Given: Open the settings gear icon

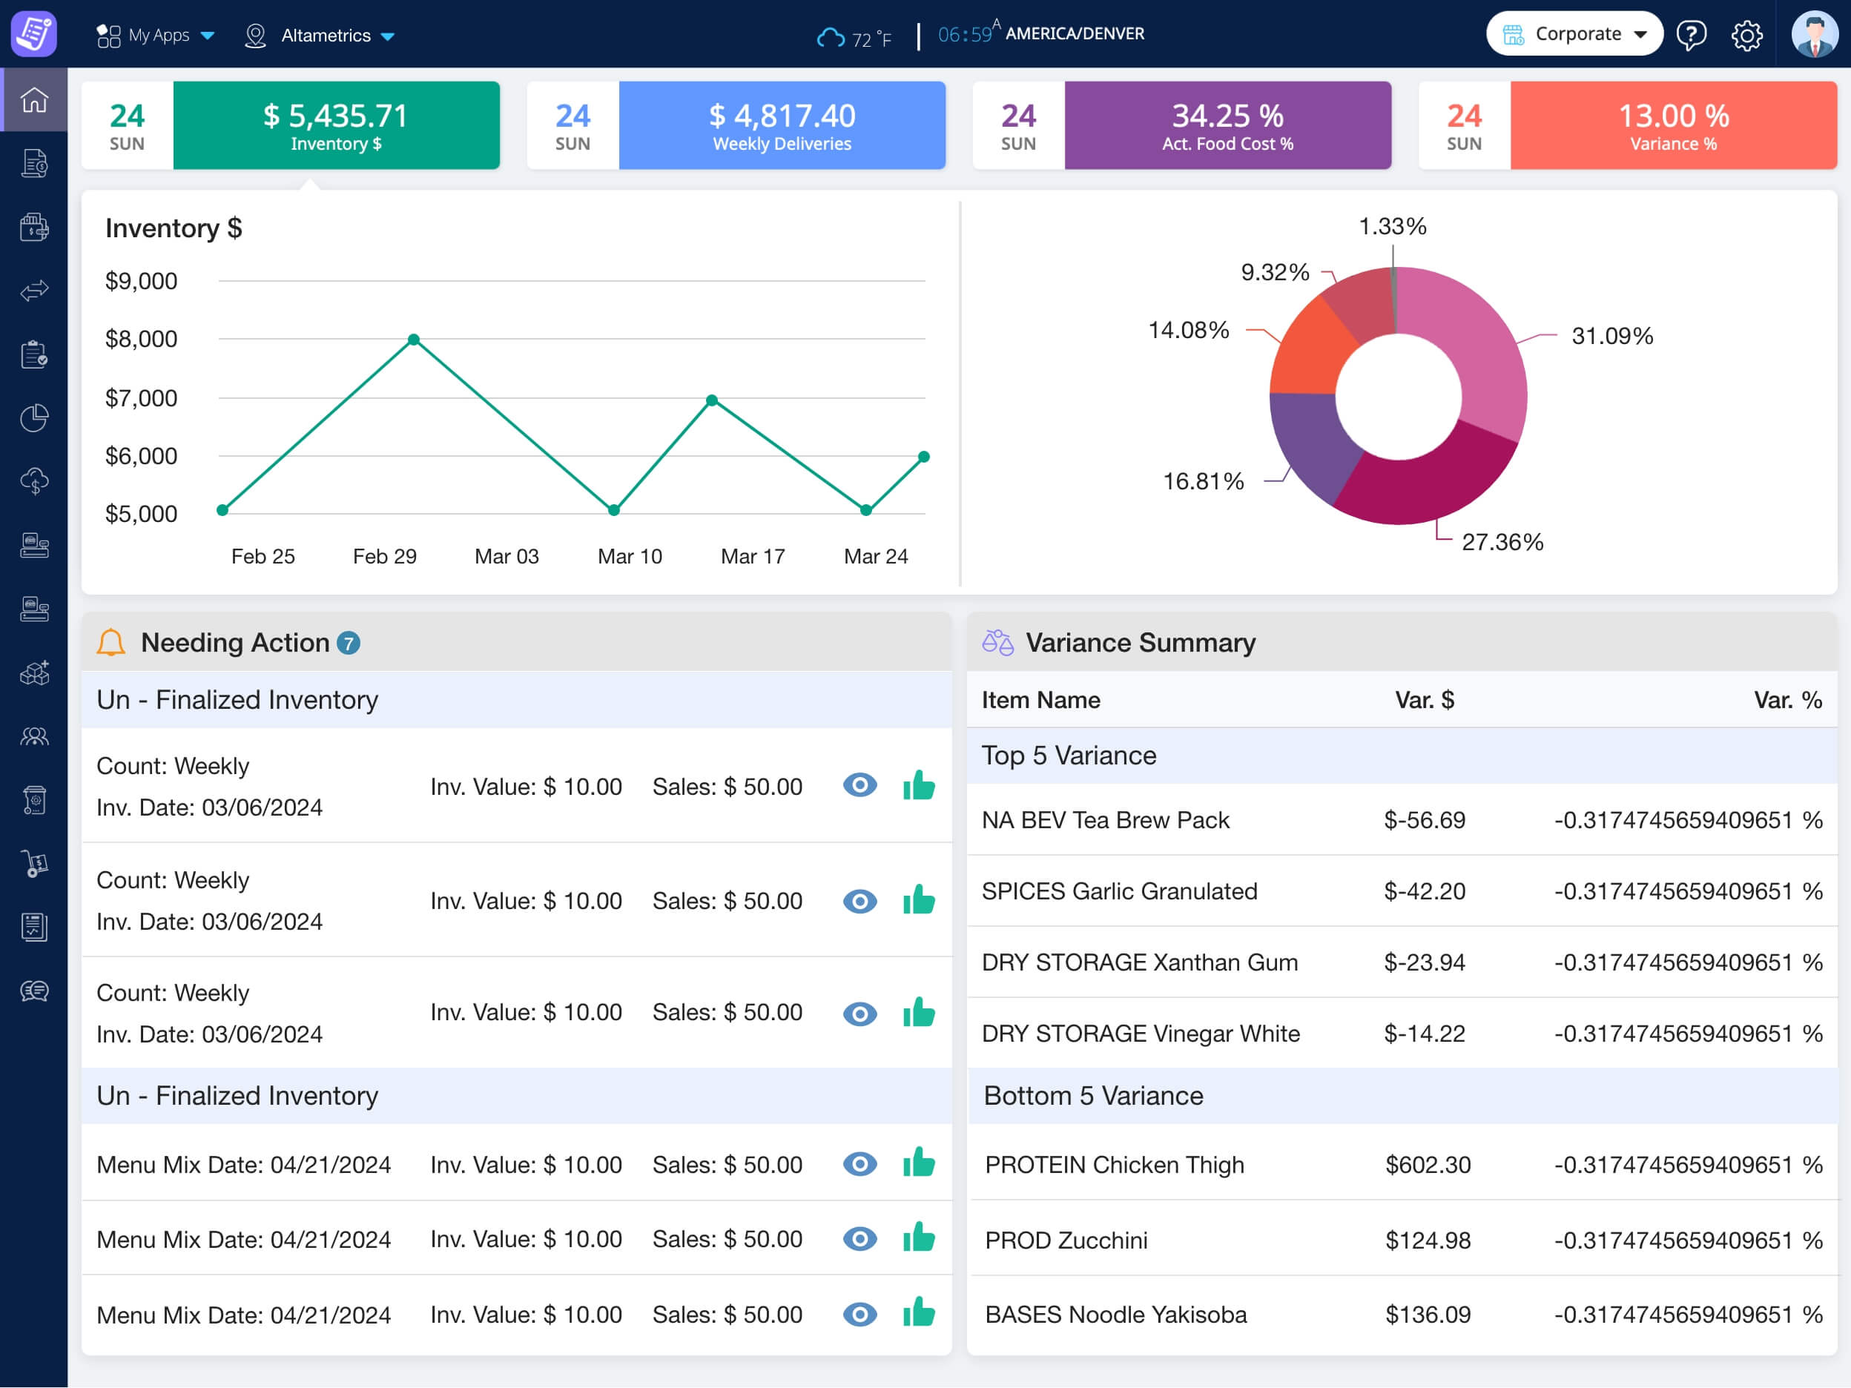Looking at the screenshot, I should pos(1746,35).
